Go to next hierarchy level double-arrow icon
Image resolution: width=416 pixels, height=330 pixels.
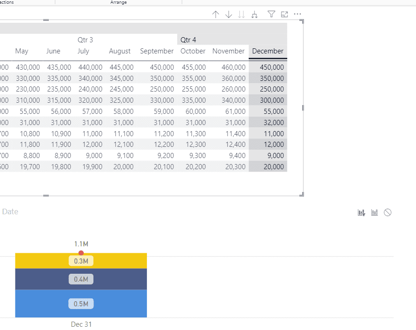[241, 14]
